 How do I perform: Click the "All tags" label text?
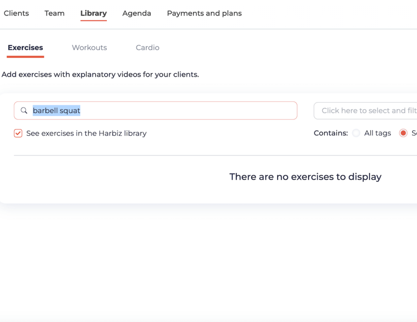click(x=377, y=133)
